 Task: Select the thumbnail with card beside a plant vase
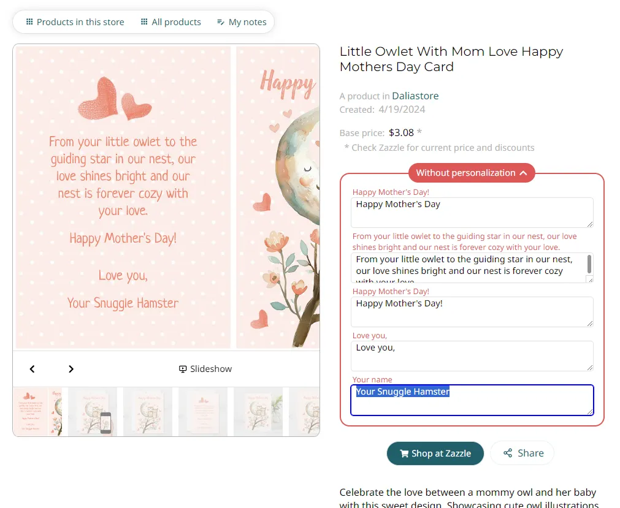pos(258,412)
